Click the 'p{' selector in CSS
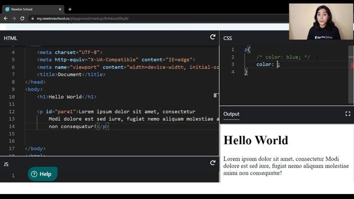The image size is (354, 199). (247, 50)
